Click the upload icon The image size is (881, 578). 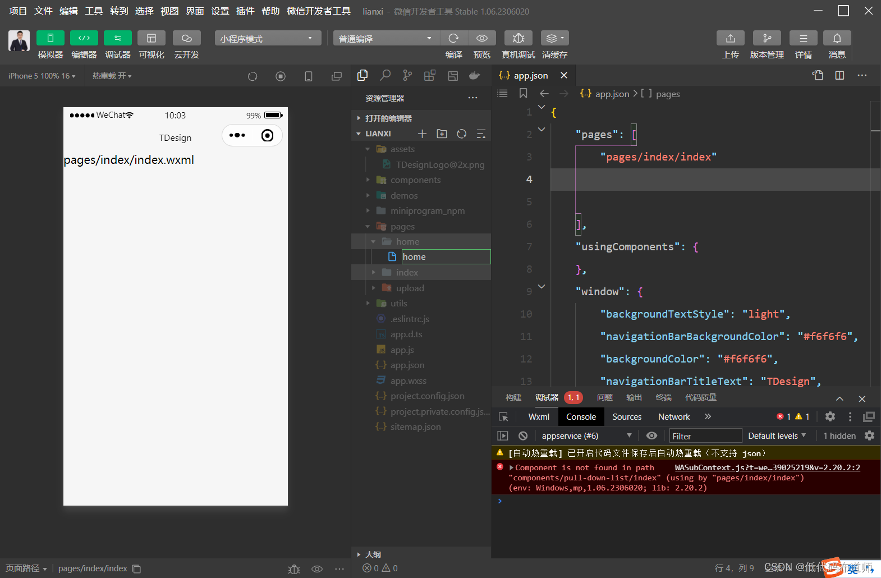pyautogui.click(x=731, y=38)
